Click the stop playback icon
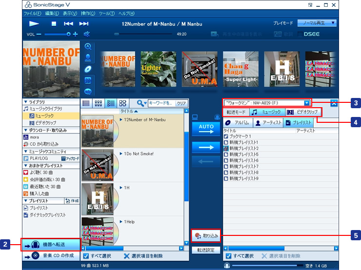Screen dimensions: 361x270 [x=54, y=23]
